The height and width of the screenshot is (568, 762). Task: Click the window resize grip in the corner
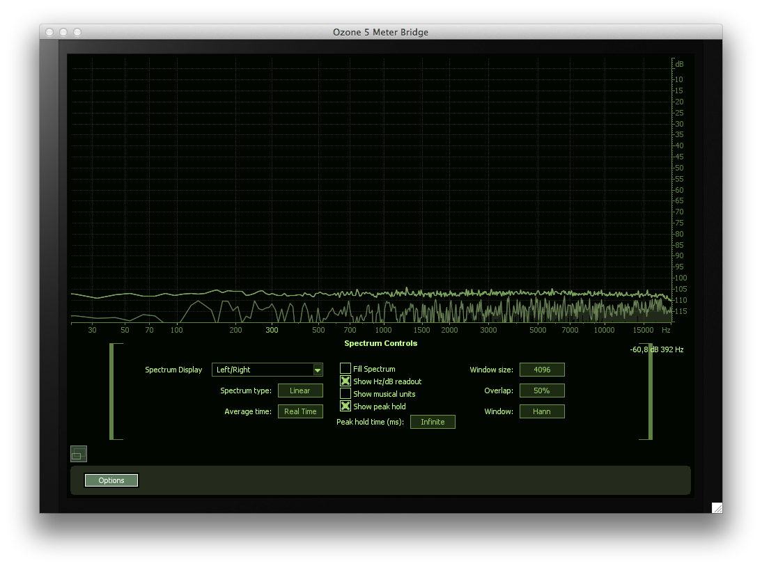[716, 507]
